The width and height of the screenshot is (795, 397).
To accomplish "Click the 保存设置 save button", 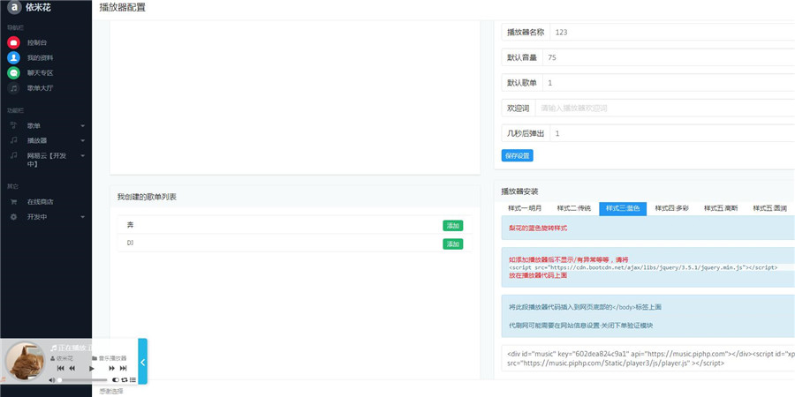I will coord(517,155).
